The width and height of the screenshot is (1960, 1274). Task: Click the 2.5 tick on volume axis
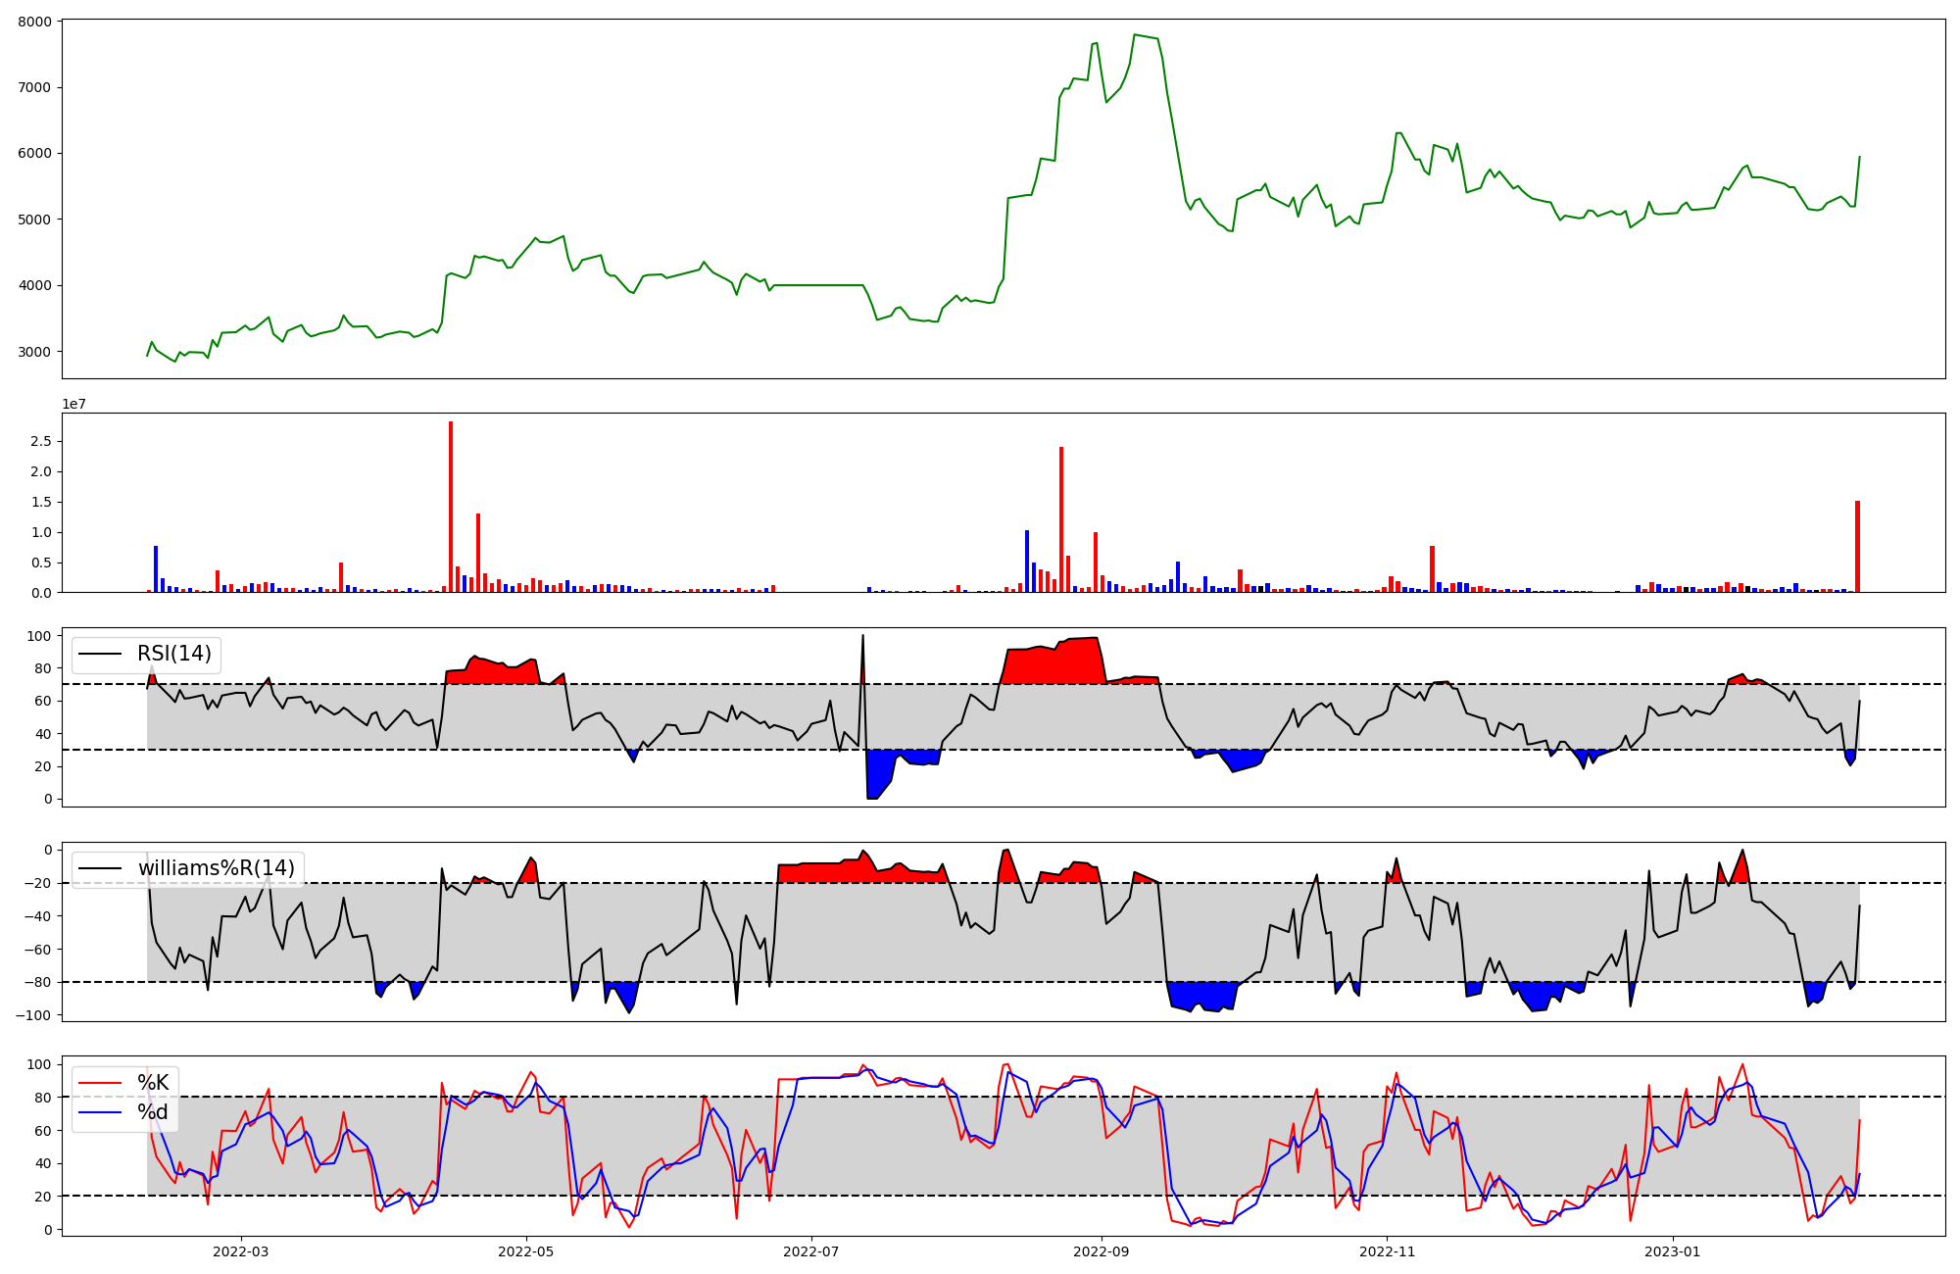click(40, 442)
